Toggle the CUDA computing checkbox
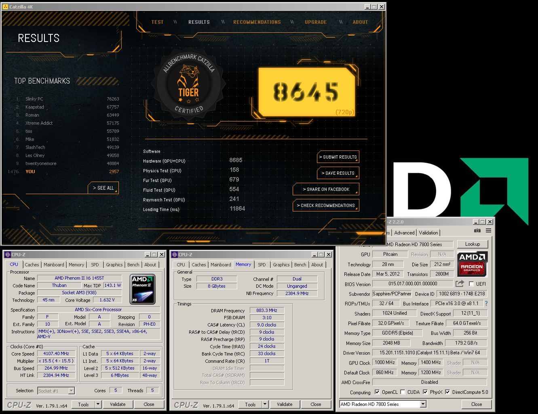The width and height of the screenshot is (538, 414). point(403,392)
